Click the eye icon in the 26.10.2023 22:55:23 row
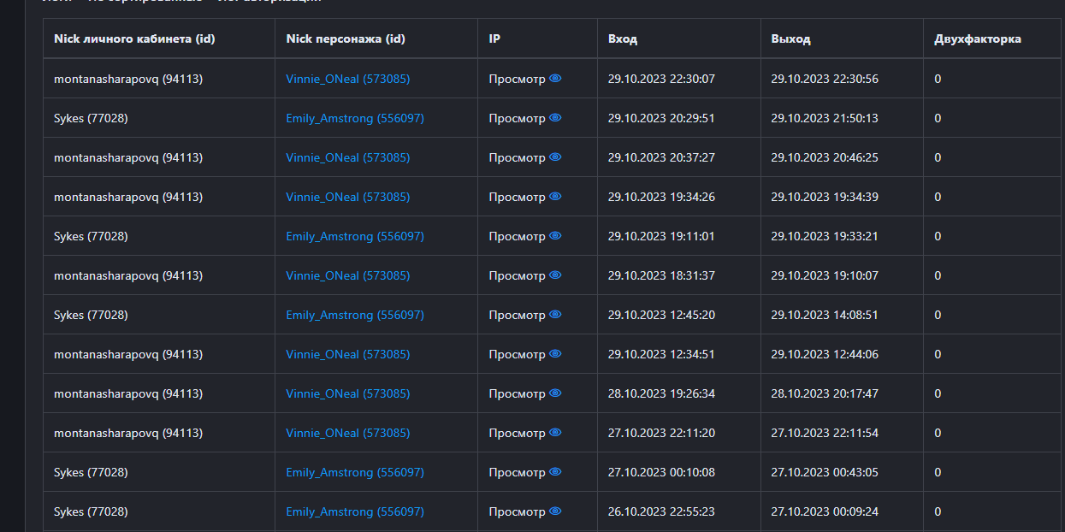This screenshot has height=532, width=1065. (x=555, y=511)
